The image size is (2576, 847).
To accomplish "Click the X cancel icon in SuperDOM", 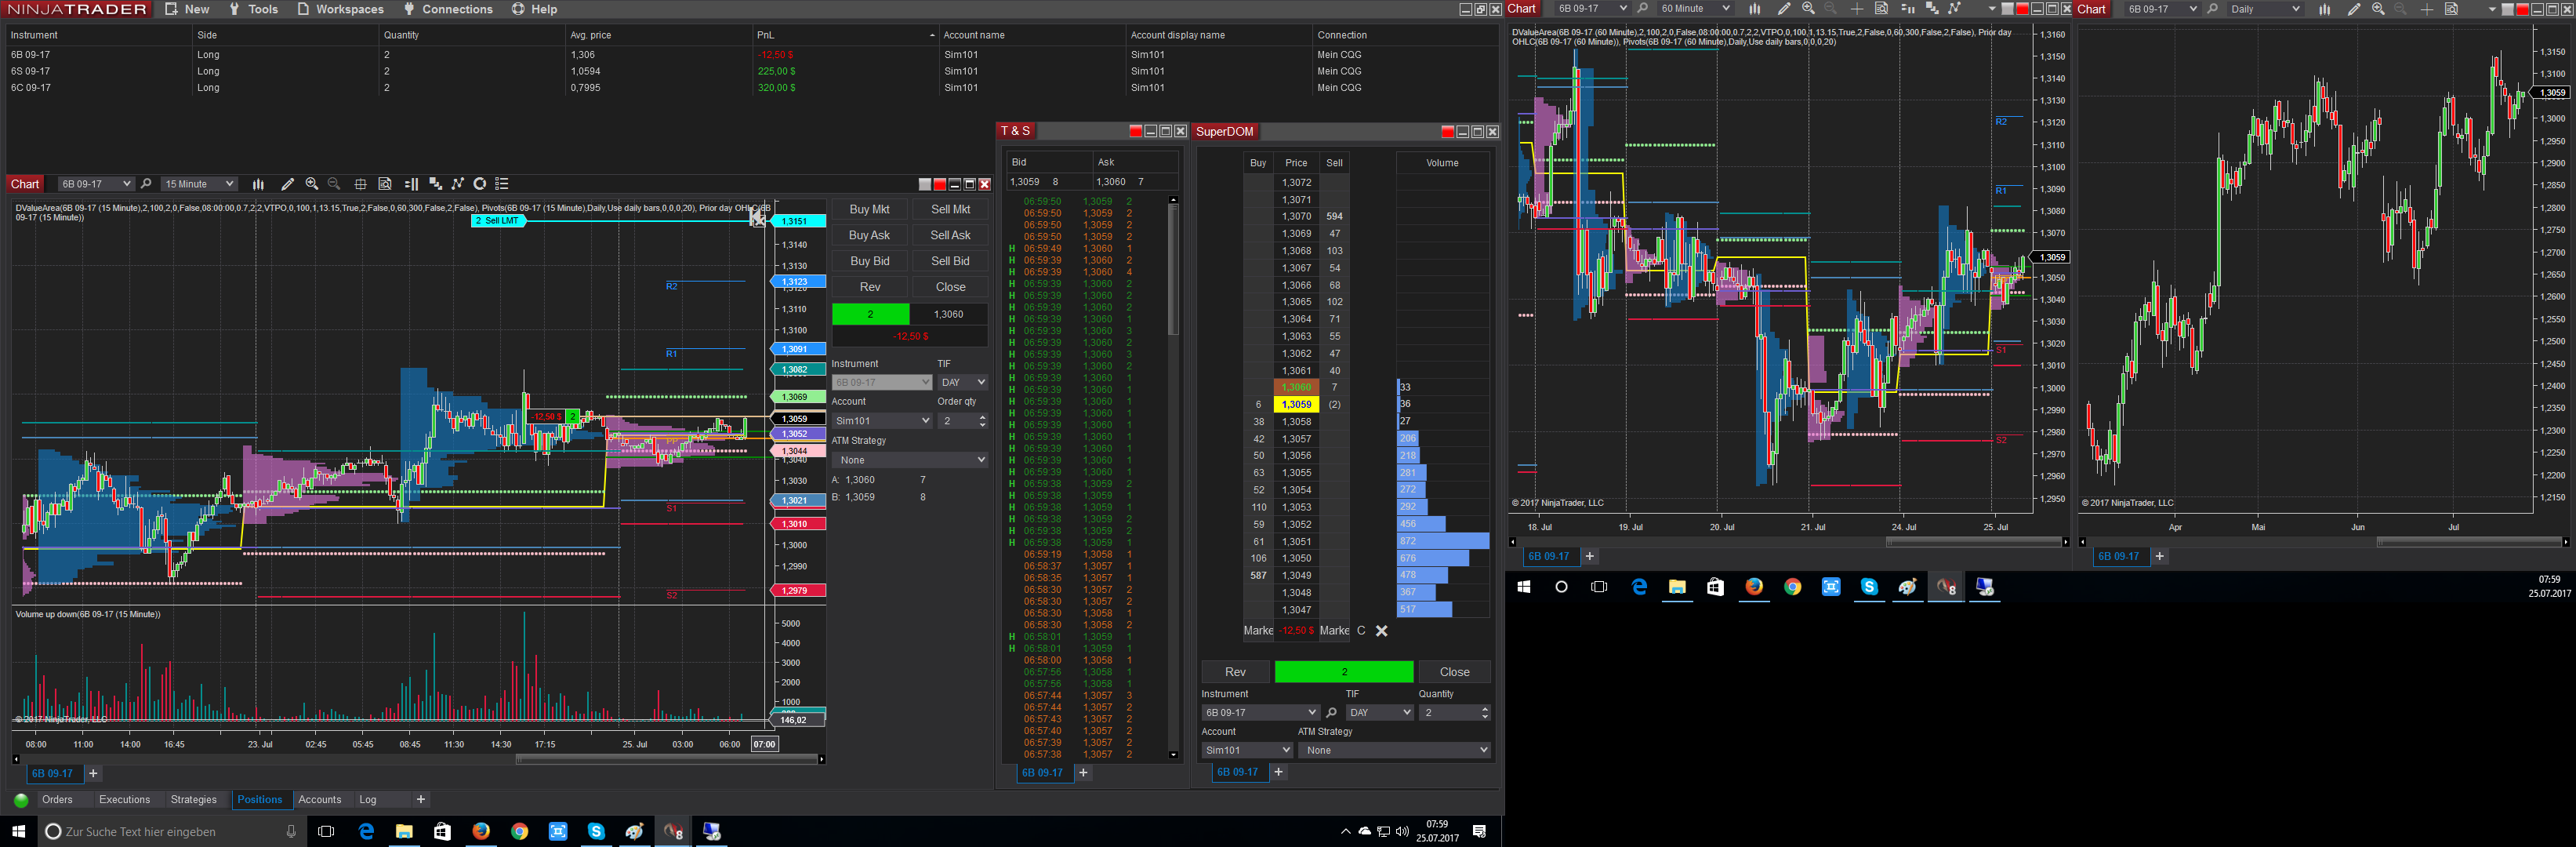I will (x=1382, y=631).
